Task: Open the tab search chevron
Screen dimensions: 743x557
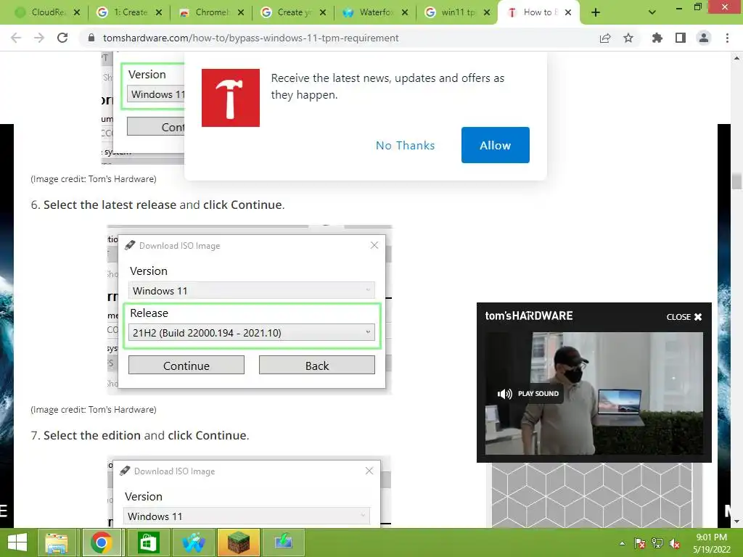Action: click(652, 12)
